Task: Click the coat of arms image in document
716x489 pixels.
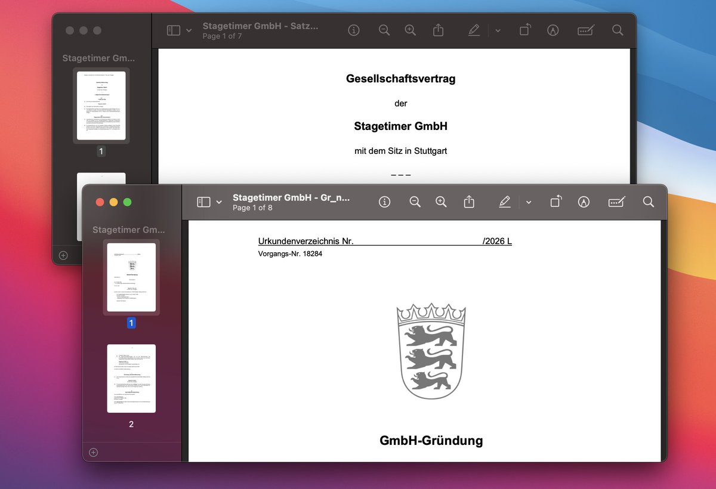Action: pos(431,351)
